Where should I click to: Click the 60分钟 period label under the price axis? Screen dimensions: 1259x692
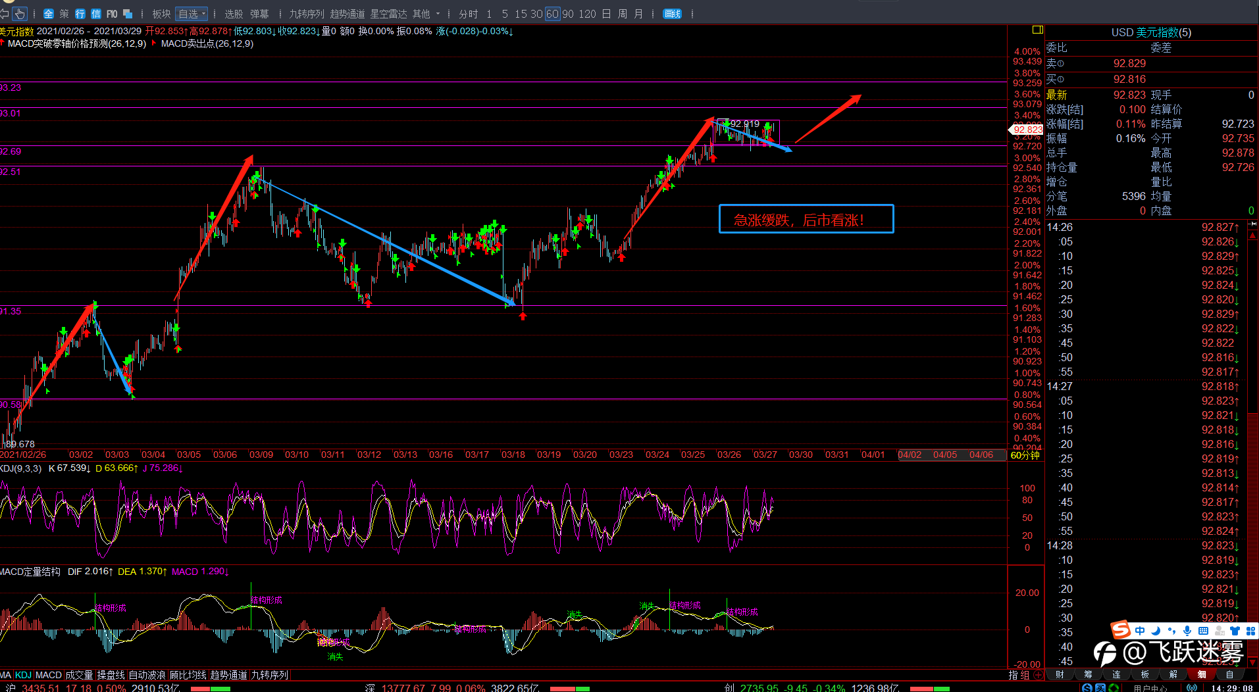click(x=1025, y=455)
